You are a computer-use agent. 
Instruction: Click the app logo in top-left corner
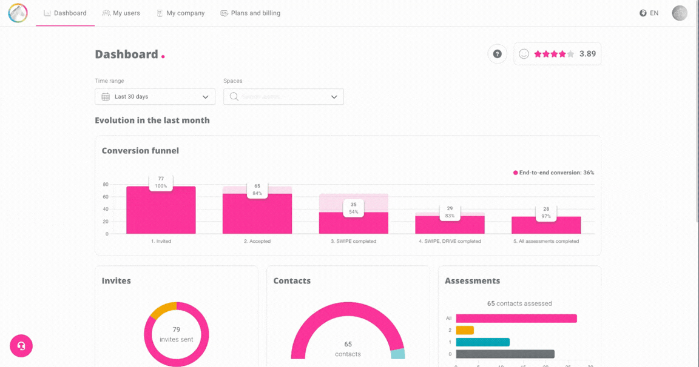[x=18, y=13]
